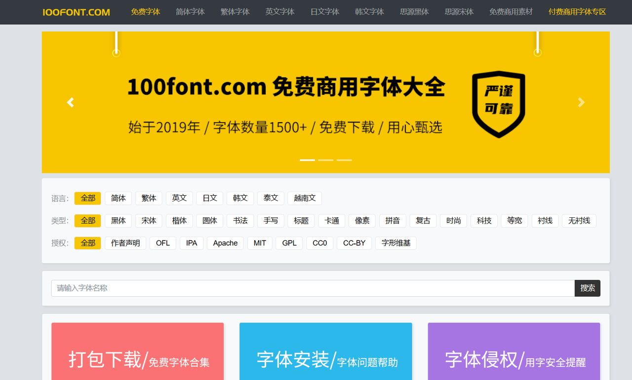Screen dimensions: 632x380
Task: Select the MIT license filter
Action: [x=259, y=243]
